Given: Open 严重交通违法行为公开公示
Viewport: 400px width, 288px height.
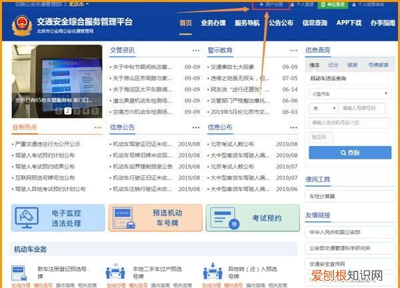Looking at the screenshot, I should pyautogui.click(x=48, y=144).
